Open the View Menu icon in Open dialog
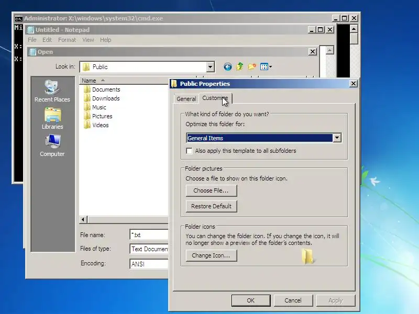The width and height of the screenshot is (419, 314). [x=266, y=66]
